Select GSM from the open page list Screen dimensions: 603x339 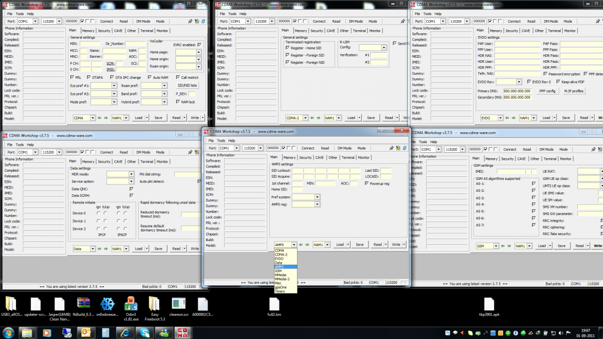(278, 271)
